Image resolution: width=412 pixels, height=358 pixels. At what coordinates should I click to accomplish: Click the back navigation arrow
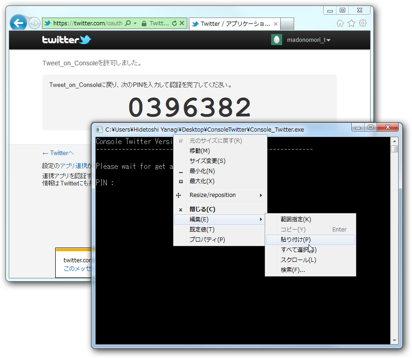[17, 23]
